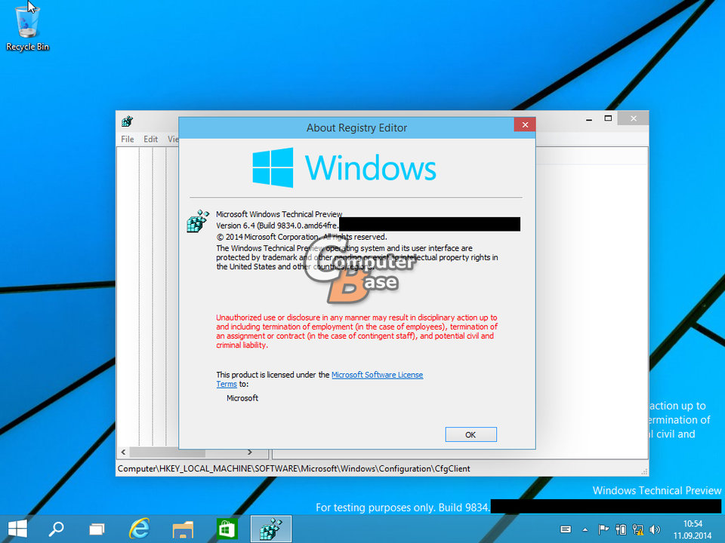Open Action Center flag icon
This screenshot has width=725, height=543.
click(x=603, y=529)
